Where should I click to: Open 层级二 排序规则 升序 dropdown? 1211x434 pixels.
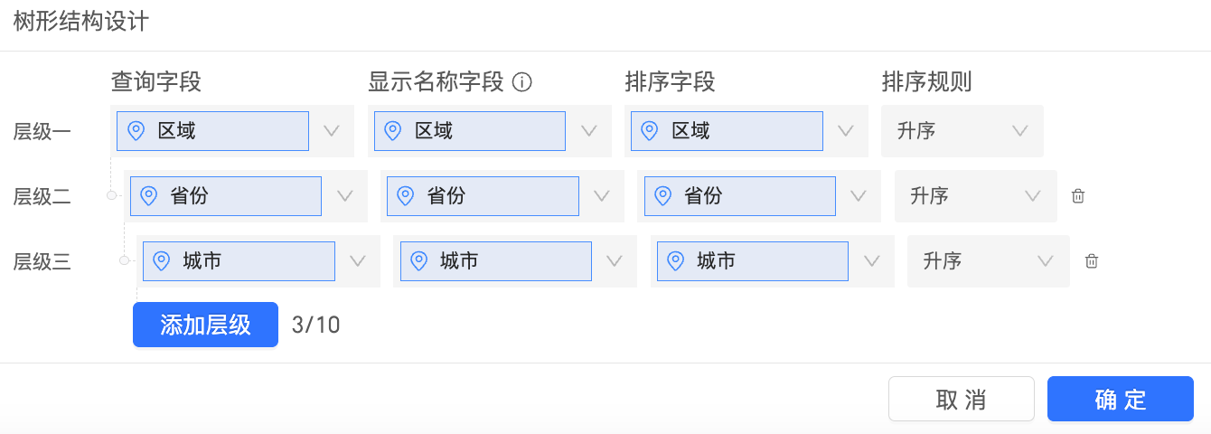[x=975, y=196]
